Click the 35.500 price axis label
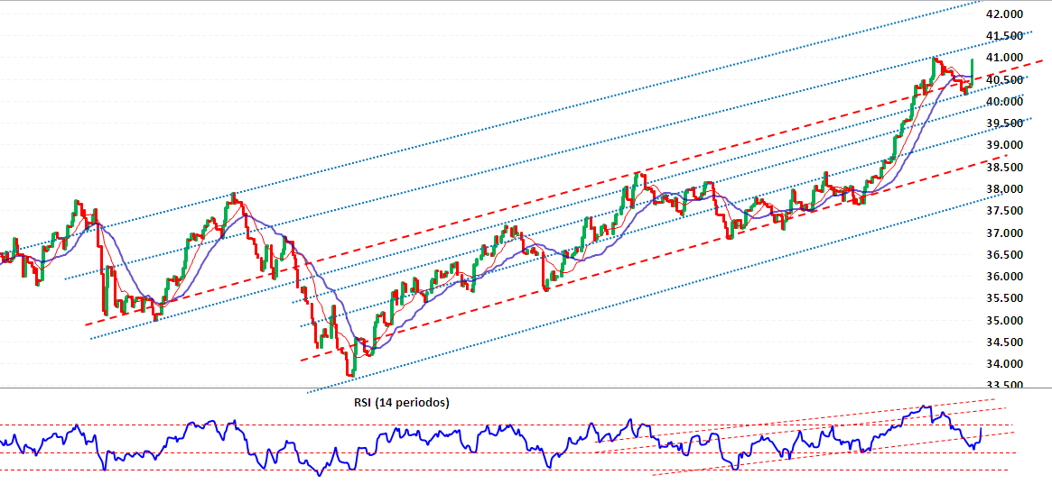This screenshot has width=1052, height=484. pos(1004,298)
